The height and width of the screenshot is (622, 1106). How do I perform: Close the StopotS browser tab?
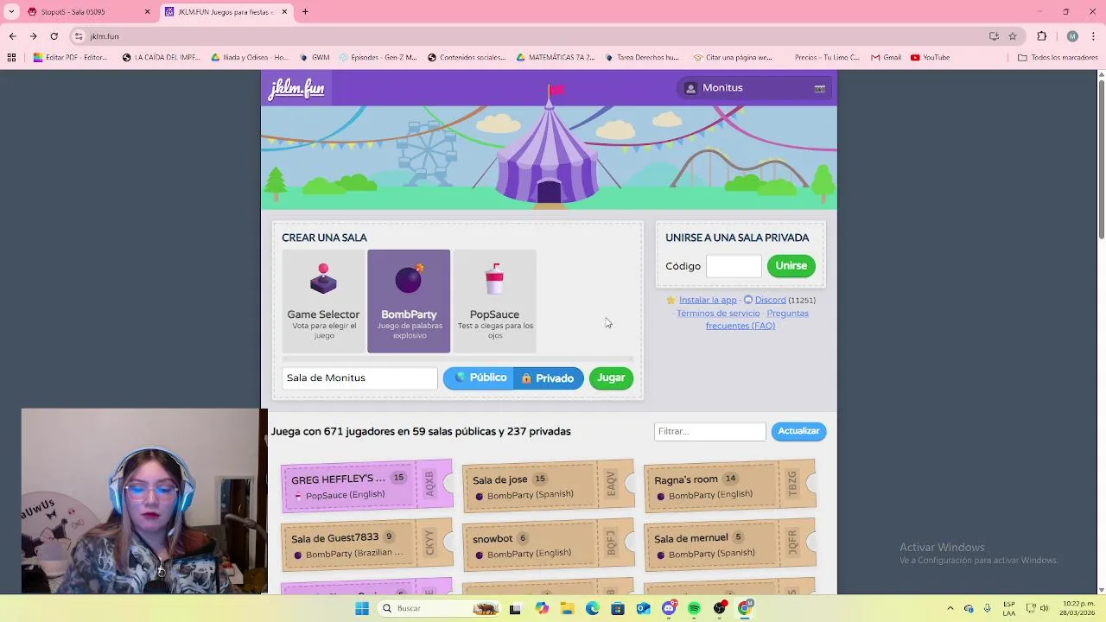coord(147,12)
